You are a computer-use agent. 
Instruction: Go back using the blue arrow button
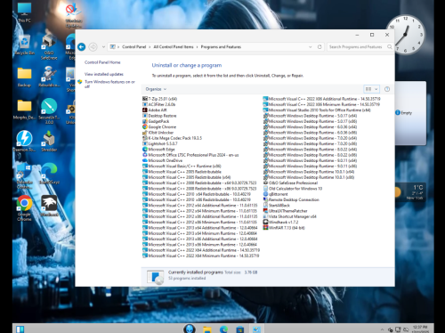(81, 47)
